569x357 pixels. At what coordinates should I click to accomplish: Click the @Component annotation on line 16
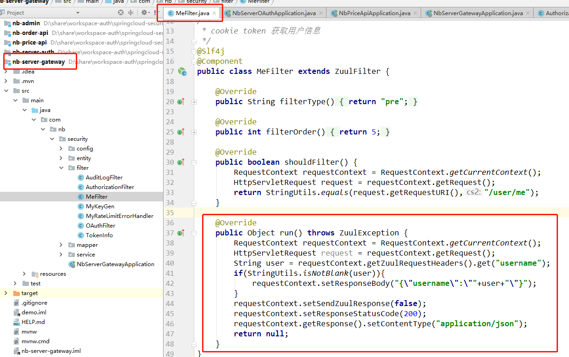coord(220,61)
